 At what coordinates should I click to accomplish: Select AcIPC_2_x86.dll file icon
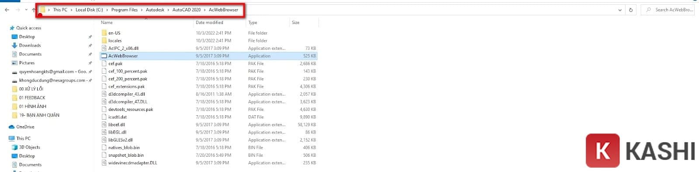[104, 48]
